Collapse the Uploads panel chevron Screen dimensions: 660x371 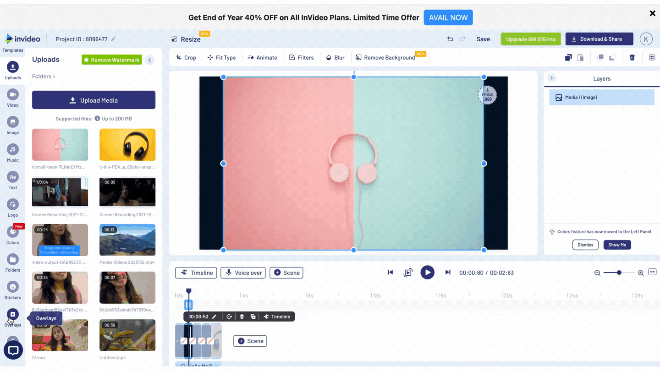[x=149, y=60]
